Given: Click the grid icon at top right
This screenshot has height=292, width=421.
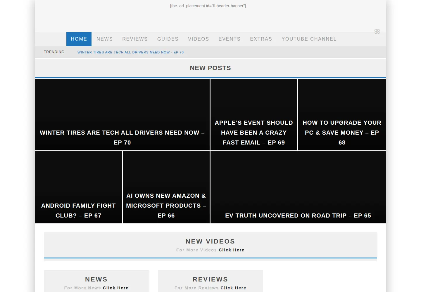Looking at the screenshot, I should pyautogui.click(x=377, y=31).
